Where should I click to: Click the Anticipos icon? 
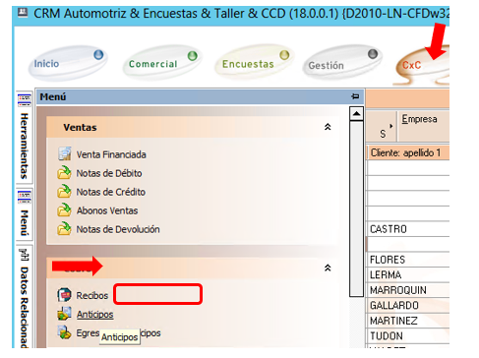[x=64, y=314]
